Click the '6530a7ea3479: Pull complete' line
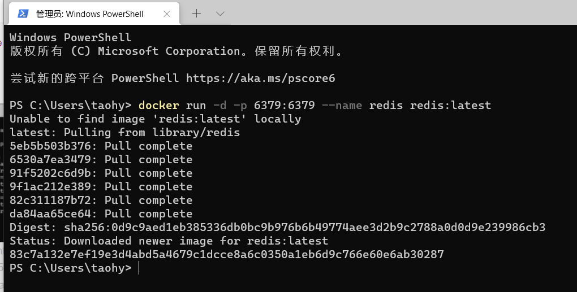Screen dimensions: 577x292 101,160
